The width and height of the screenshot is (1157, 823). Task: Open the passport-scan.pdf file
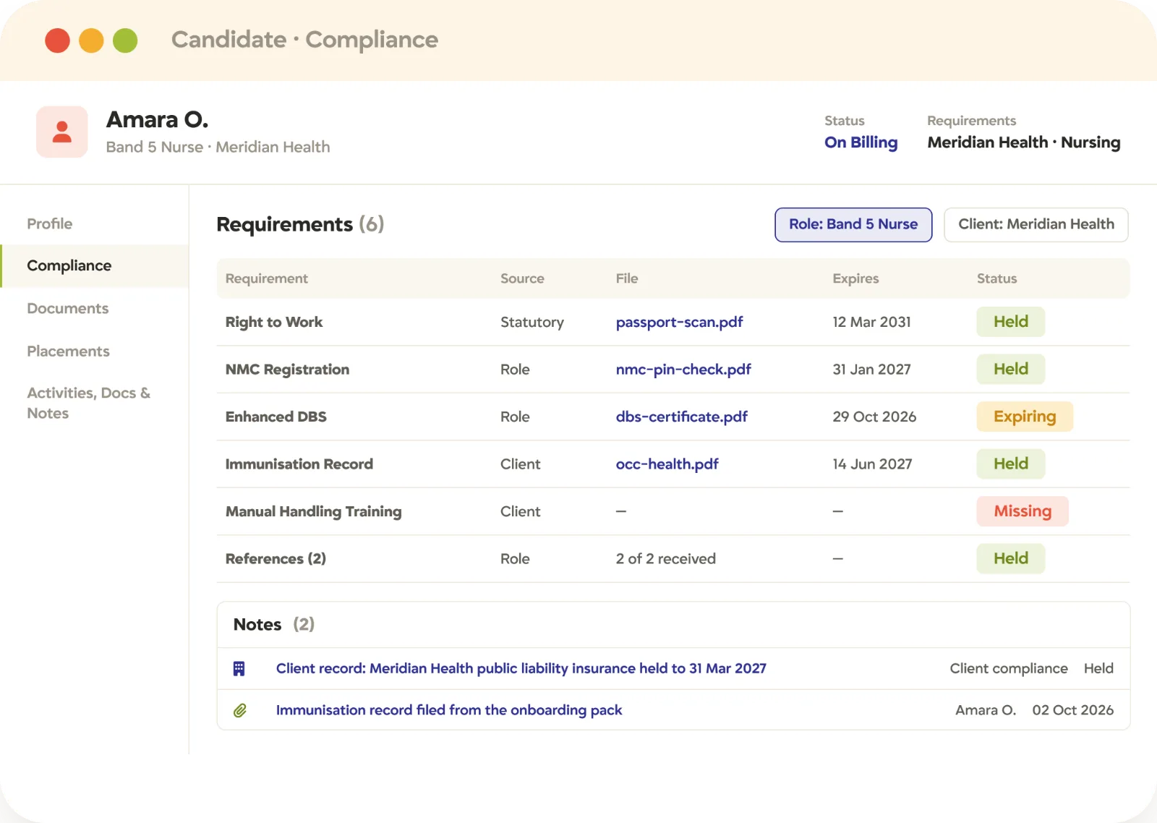pyautogui.click(x=679, y=322)
